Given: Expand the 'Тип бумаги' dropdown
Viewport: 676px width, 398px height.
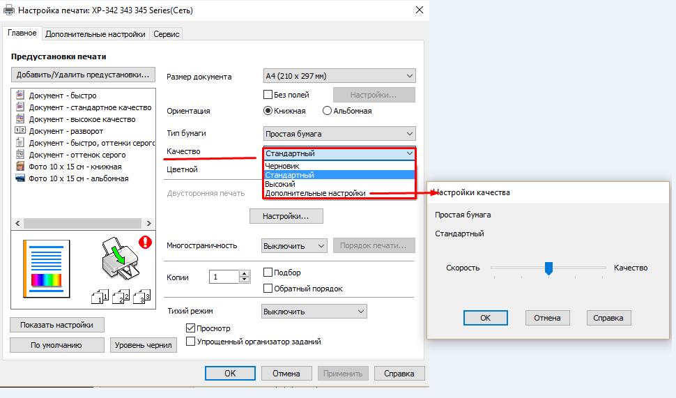Looking at the screenshot, I should pyautogui.click(x=339, y=134).
